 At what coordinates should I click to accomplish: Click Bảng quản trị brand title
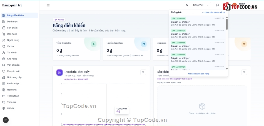point(12,5)
